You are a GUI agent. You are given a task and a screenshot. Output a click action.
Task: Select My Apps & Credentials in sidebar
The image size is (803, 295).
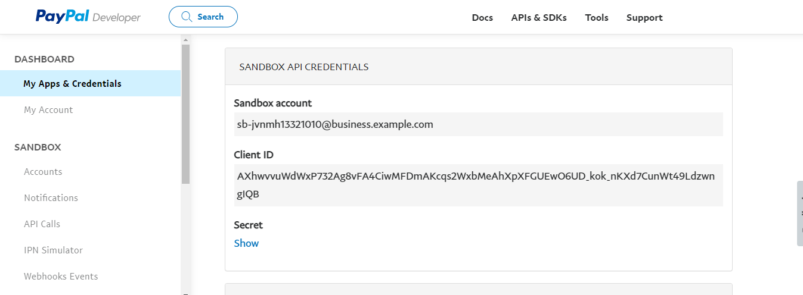pyautogui.click(x=72, y=84)
